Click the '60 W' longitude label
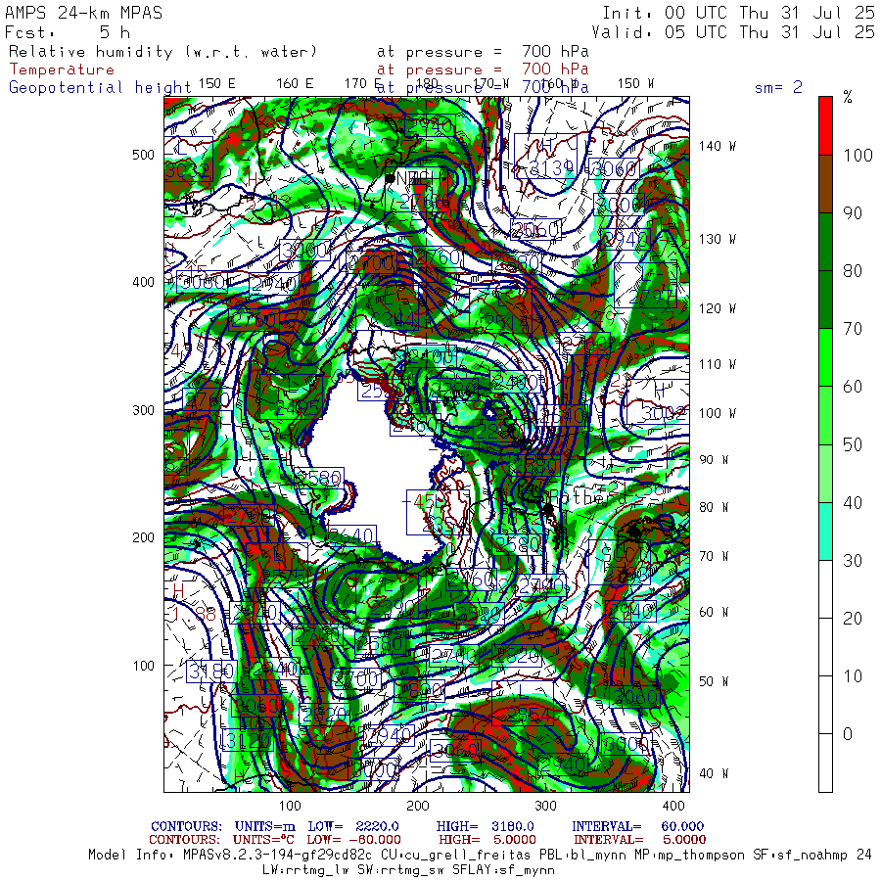881x881 pixels. pyautogui.click(x=715, y=612)
